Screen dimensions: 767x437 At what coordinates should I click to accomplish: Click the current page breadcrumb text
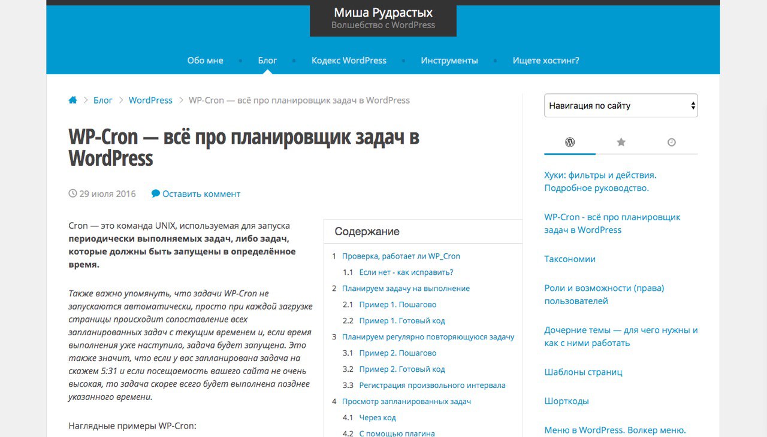[x=299, y=100]
